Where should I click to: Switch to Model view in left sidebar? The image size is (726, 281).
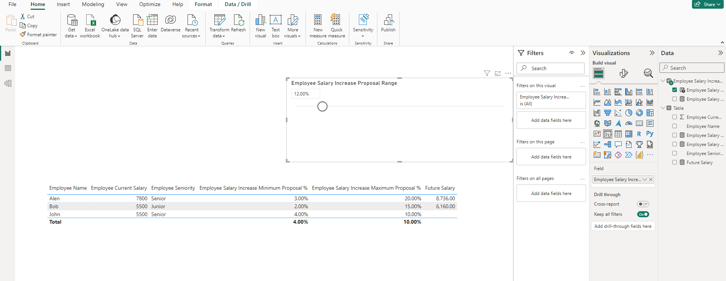tap(8, 83)
